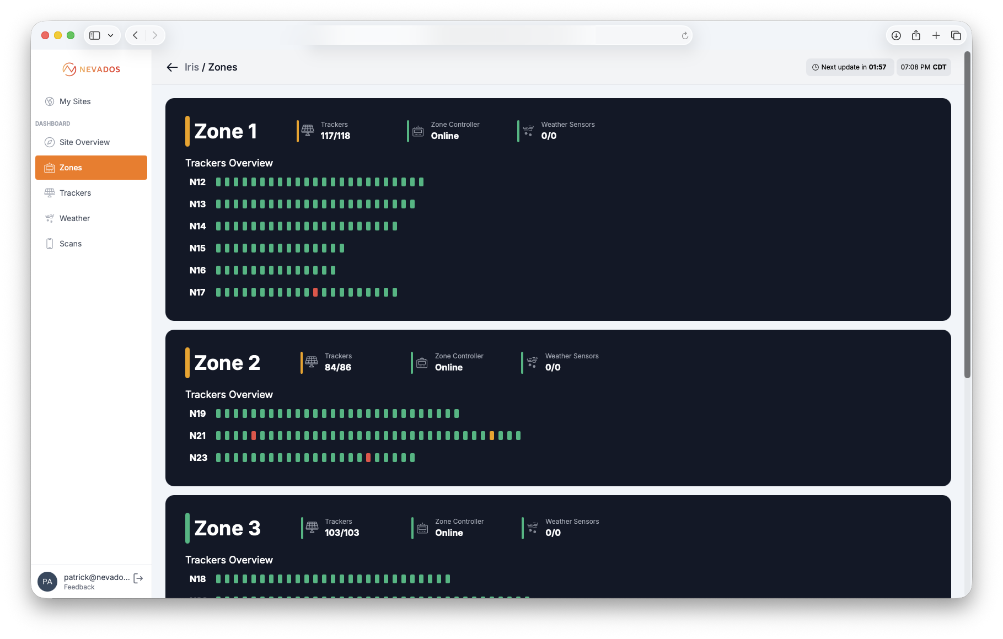Click the solar panel icon beside Trackers

(50, 192)
